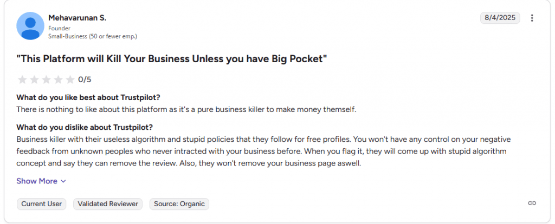555x224 pixels.
Task: Click the 8/4/2025 date badge
Action: point(500,18)
